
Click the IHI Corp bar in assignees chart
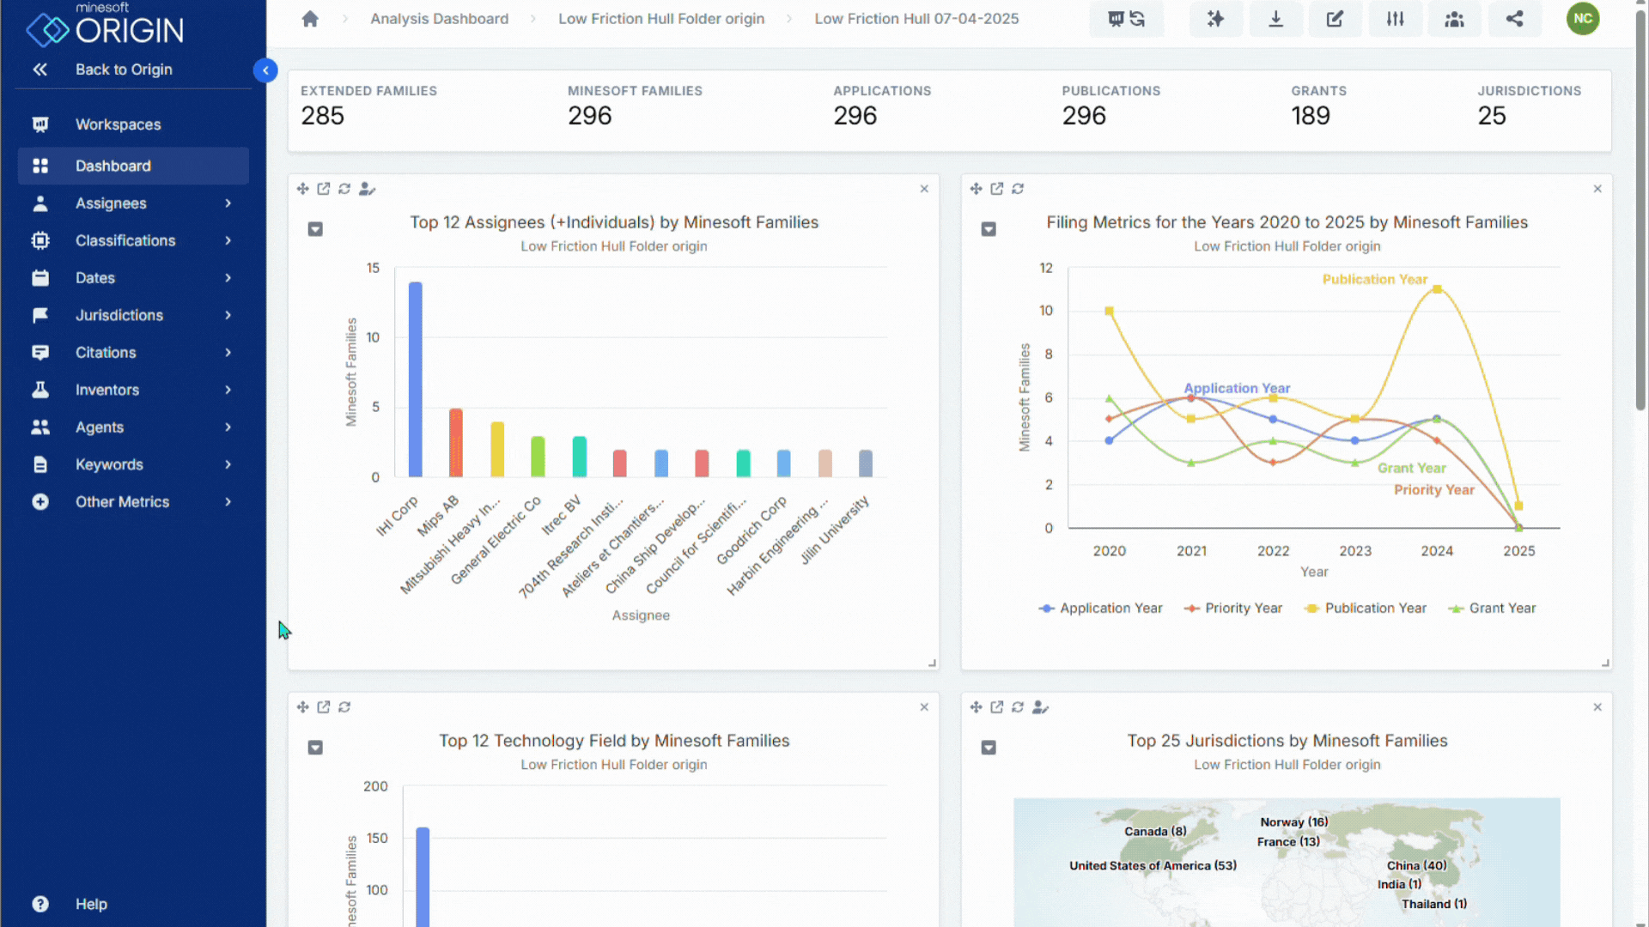(415, 379)
